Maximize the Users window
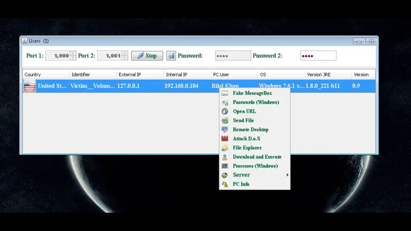Viewport: 411px width, 231px height. [x=371, y=41]
